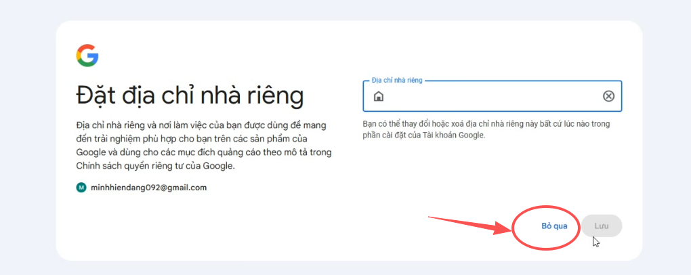The image size is (691, 275).
Task: Click the Google logo
Action: [x=87, y=56]
